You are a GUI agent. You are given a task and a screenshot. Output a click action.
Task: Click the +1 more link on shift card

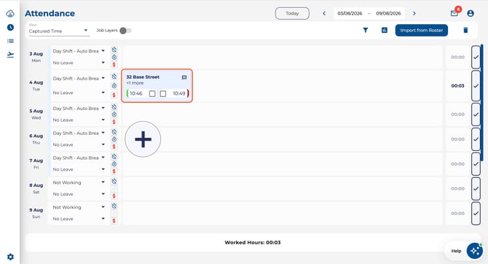[135, 83]
